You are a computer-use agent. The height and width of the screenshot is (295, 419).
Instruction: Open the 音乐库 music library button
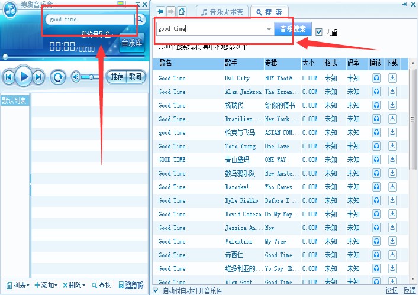[131, 43]
